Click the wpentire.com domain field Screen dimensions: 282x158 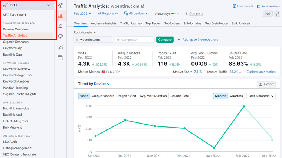pyautogui.click(x=94, y=40)
